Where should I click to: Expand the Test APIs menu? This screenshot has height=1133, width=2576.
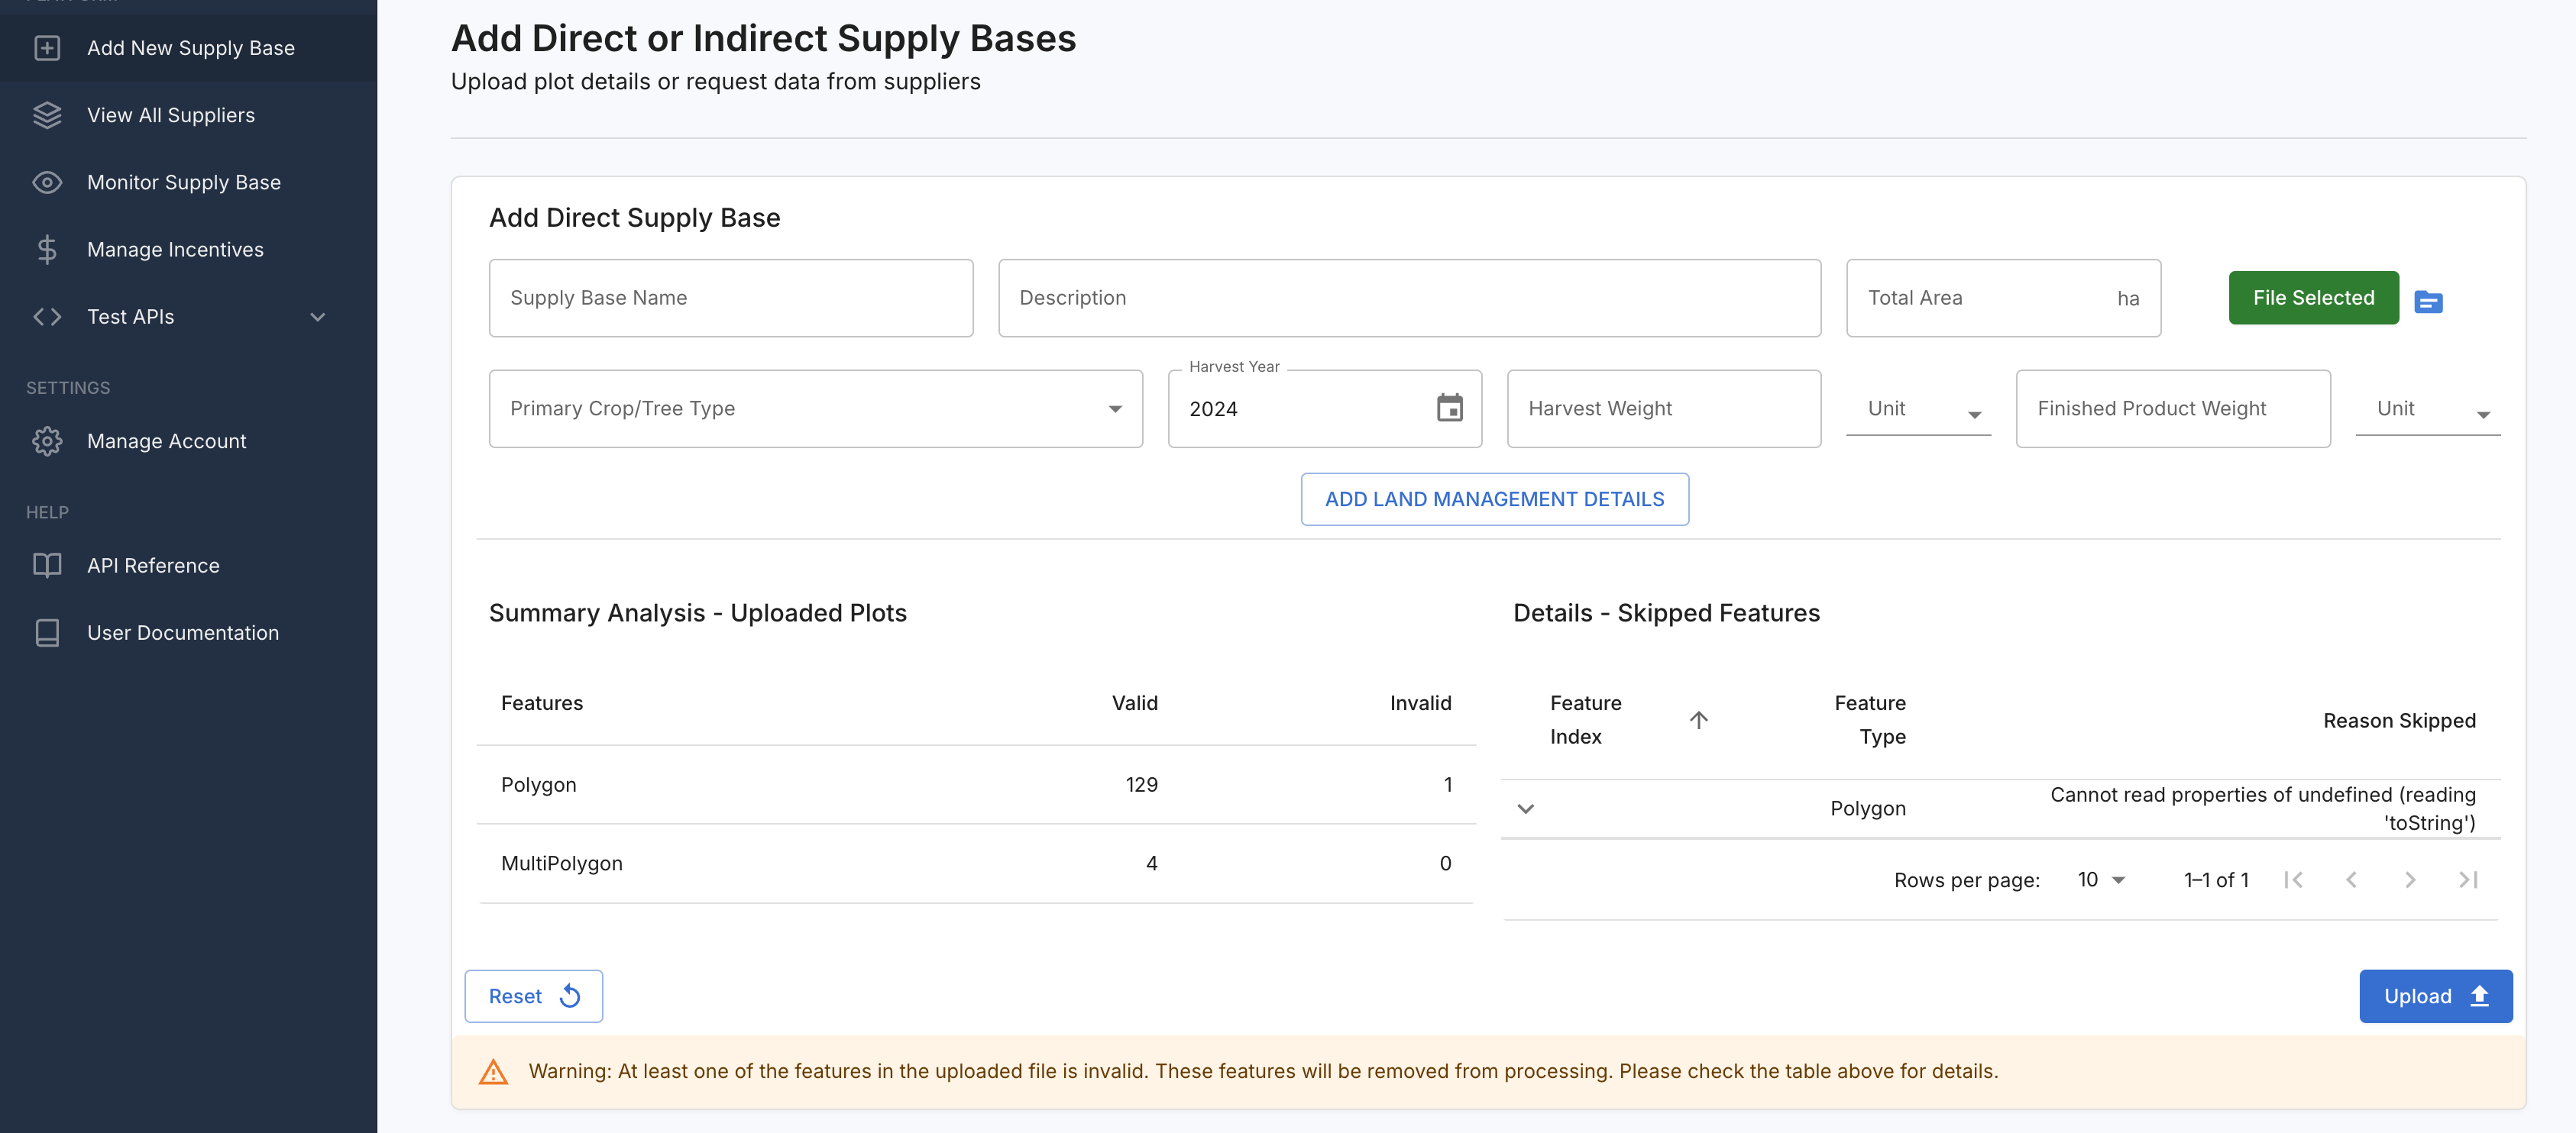317,317
